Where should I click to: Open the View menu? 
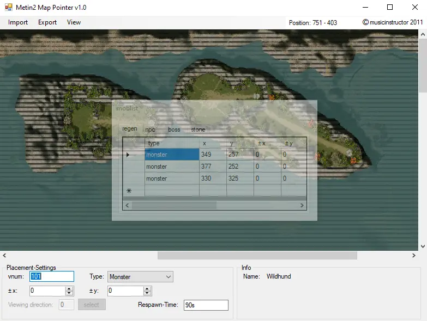coord(74,22)
